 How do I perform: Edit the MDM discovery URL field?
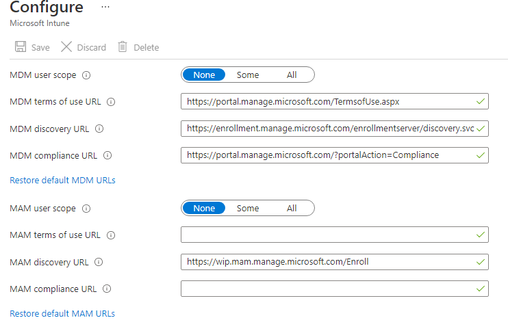click(x=335, y=129)
